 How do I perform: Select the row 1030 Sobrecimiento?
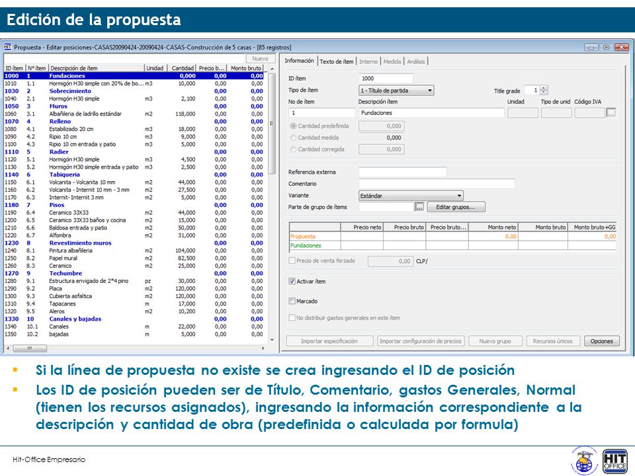pyautogui.click(x=134, y=91)
